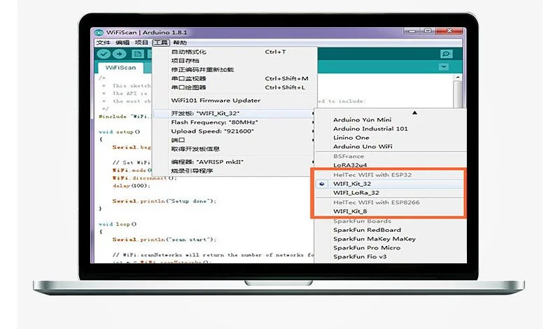Open the 文件 menu

tap(103, 43)
